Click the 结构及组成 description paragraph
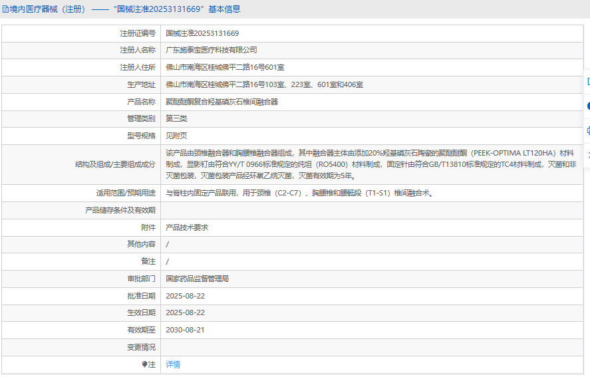Viewport: 590px width, 379px height. click(369, 164)
